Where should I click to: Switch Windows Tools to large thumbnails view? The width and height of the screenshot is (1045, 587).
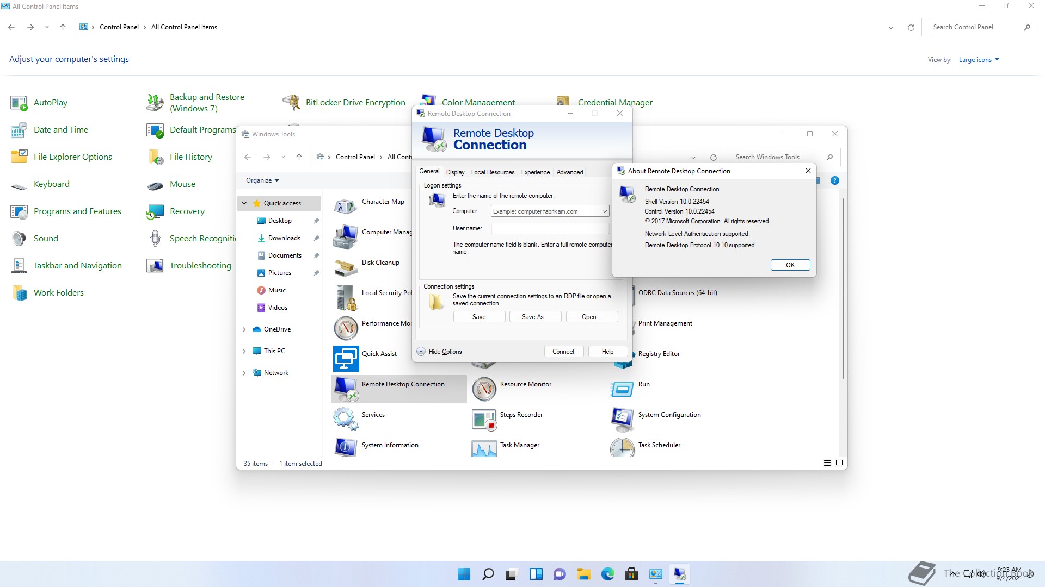(x=839, y=463)
